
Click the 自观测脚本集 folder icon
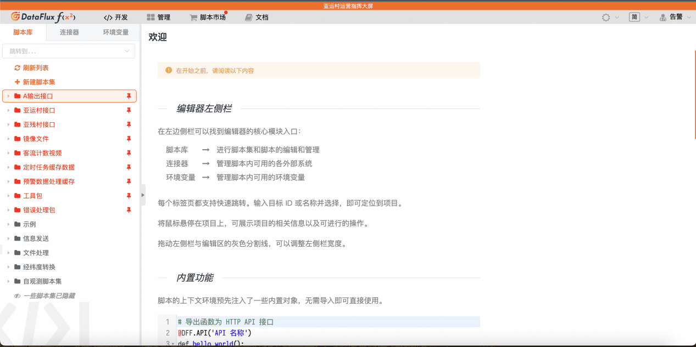pyautogui.click(x=18, y=281)
